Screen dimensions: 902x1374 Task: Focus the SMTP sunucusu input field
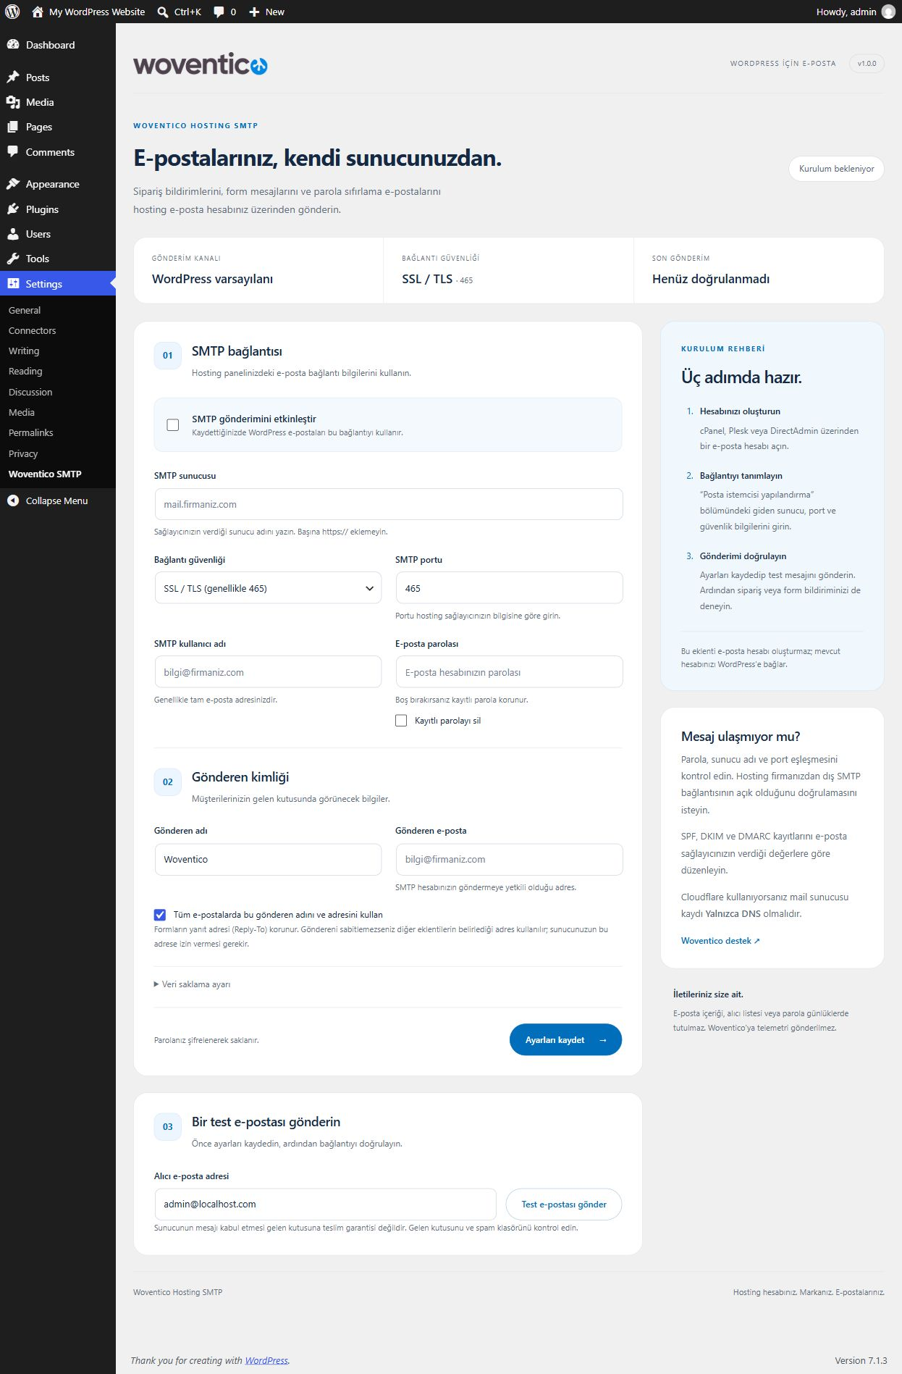389,504
